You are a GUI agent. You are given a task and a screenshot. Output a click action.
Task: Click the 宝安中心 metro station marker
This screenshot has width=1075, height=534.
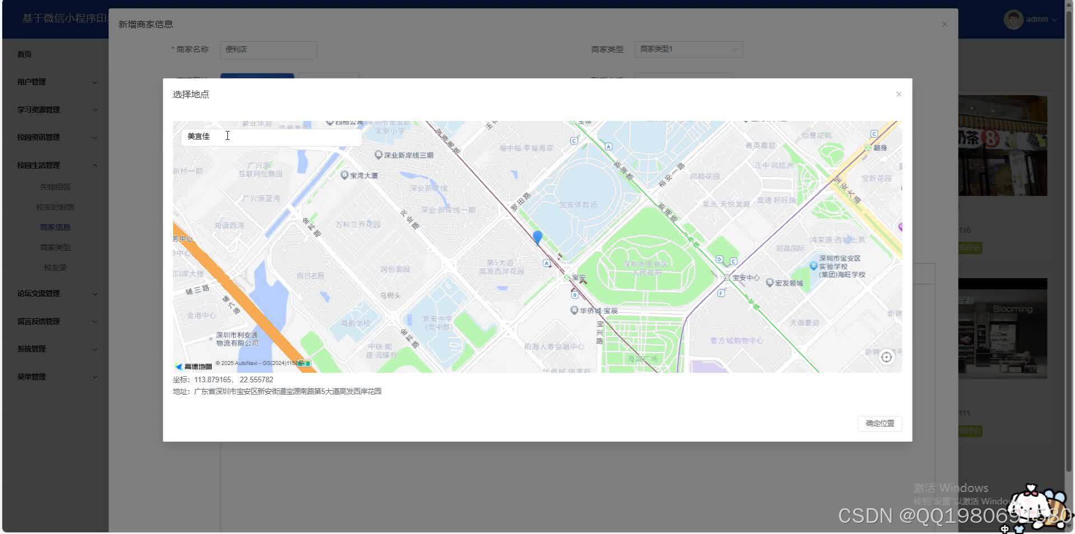(727, 278)
